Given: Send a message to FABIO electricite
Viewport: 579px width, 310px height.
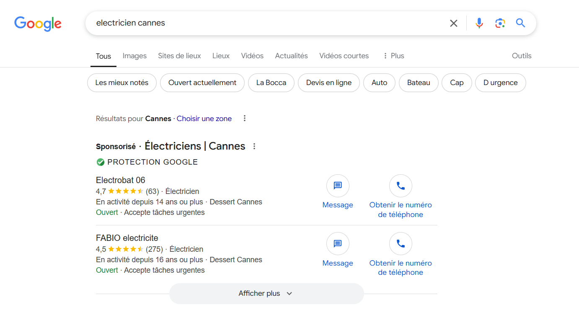Looking at the screenshot, I should pos(338,244).
